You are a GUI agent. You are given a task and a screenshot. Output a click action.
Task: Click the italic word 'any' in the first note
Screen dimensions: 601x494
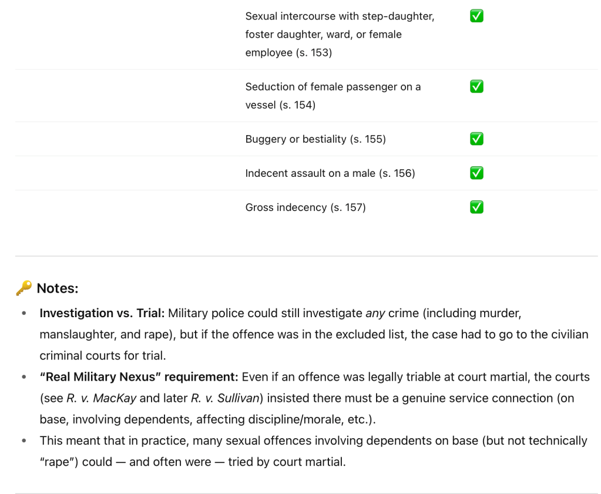[x=375, y=313]
